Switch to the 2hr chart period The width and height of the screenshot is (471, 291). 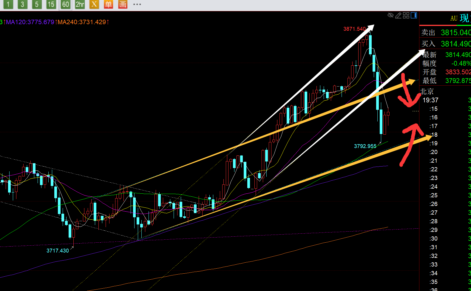click(80, 4)
